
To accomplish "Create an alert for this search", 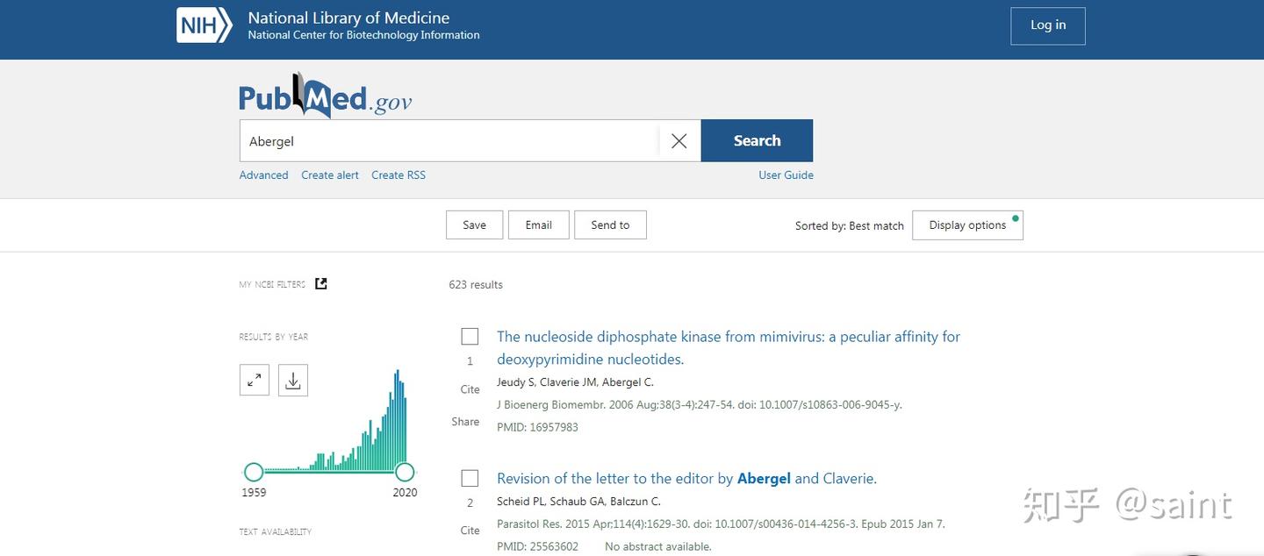I will (x=329, y=175).
